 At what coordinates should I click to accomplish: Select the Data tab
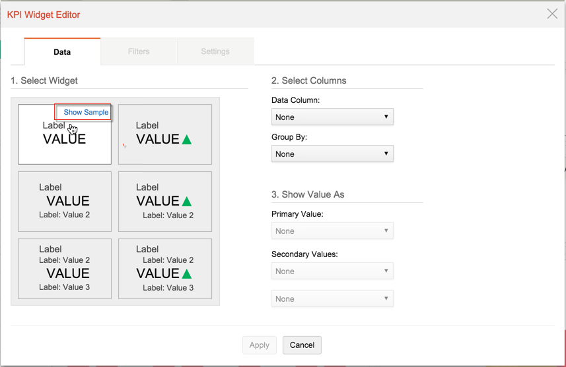pos(62,51)
